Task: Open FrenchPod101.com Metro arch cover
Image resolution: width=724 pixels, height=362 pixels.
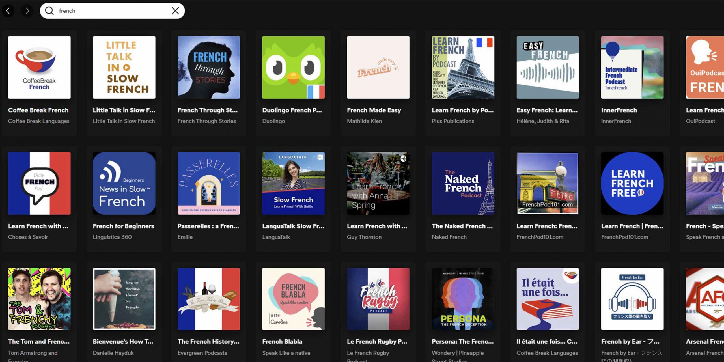Action: 548,183
